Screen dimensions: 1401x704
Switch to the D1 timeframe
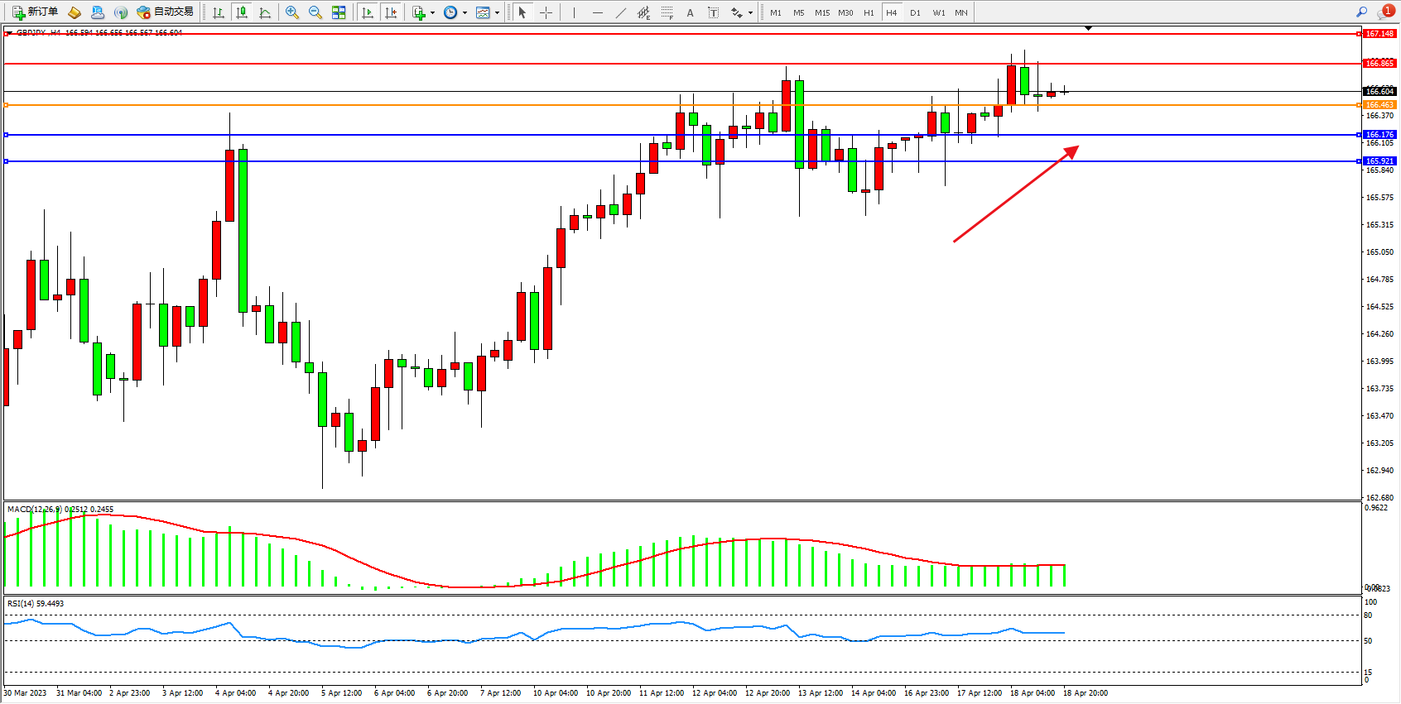point(915,12)
